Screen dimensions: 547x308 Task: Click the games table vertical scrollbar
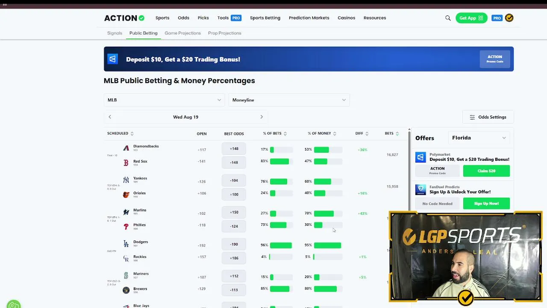point(409,171)
